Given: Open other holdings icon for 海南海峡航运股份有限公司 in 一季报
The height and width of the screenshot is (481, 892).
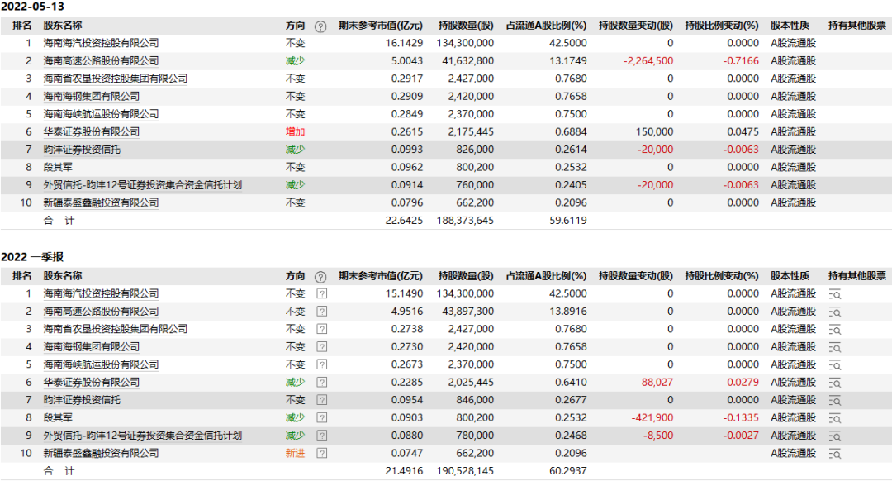Looking at the screenshot, I should tap(834, 364).
